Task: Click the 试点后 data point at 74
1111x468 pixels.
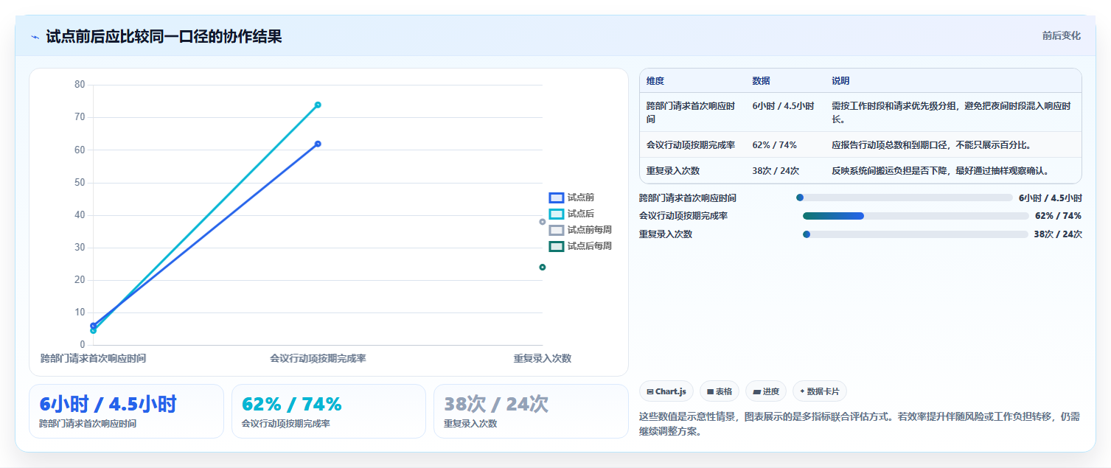Action: (x=318, y=105)
